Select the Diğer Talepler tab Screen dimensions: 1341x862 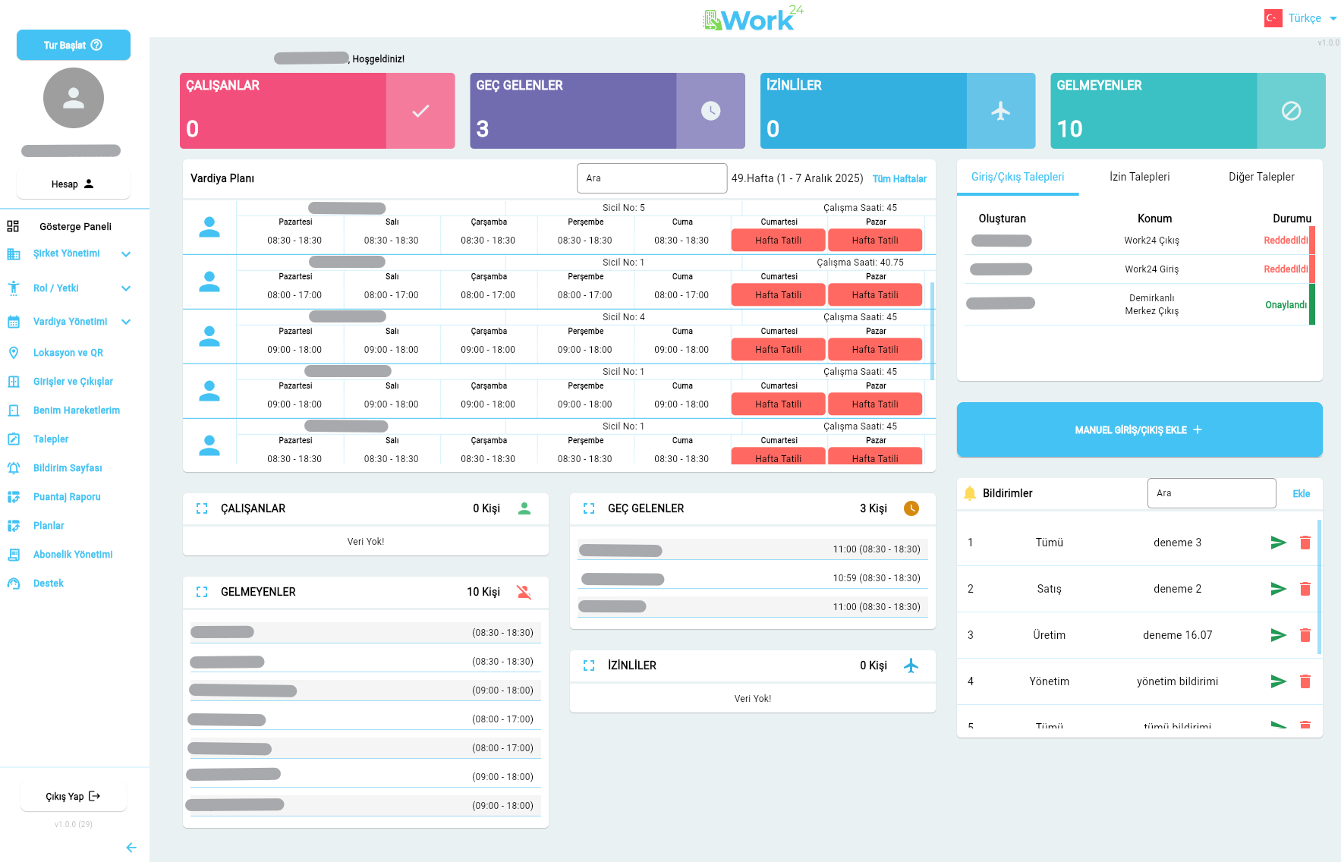point(1261,177)
